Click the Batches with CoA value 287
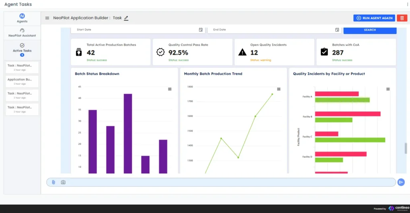Viewport: 410px width, 213px height. point(338,52)
